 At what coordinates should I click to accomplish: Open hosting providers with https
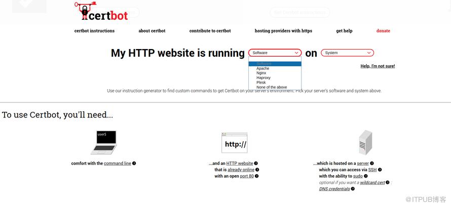(x=283, y=31)
